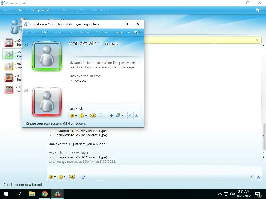Expand background dropdown arrow in vm6 chat

[x=122, y=116]
